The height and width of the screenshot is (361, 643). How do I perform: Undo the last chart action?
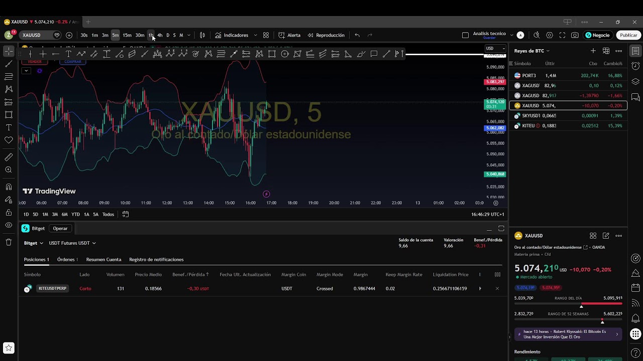pyautogui.click(x=357, y=35)
